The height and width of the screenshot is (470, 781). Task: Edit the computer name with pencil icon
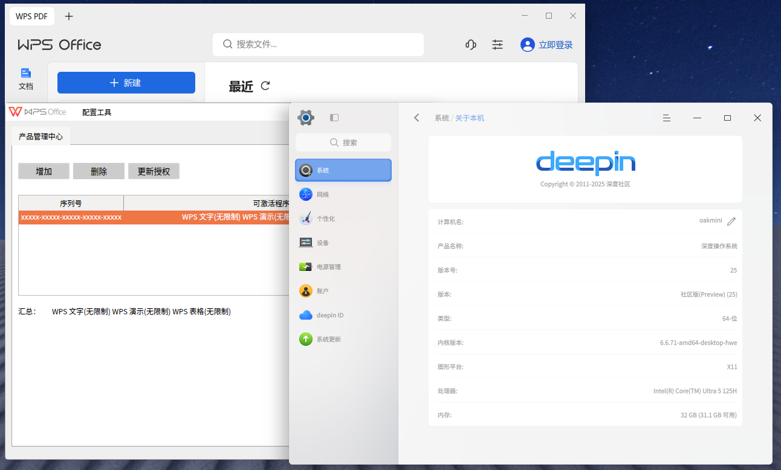pyautogui.click(x=731, y=221)
